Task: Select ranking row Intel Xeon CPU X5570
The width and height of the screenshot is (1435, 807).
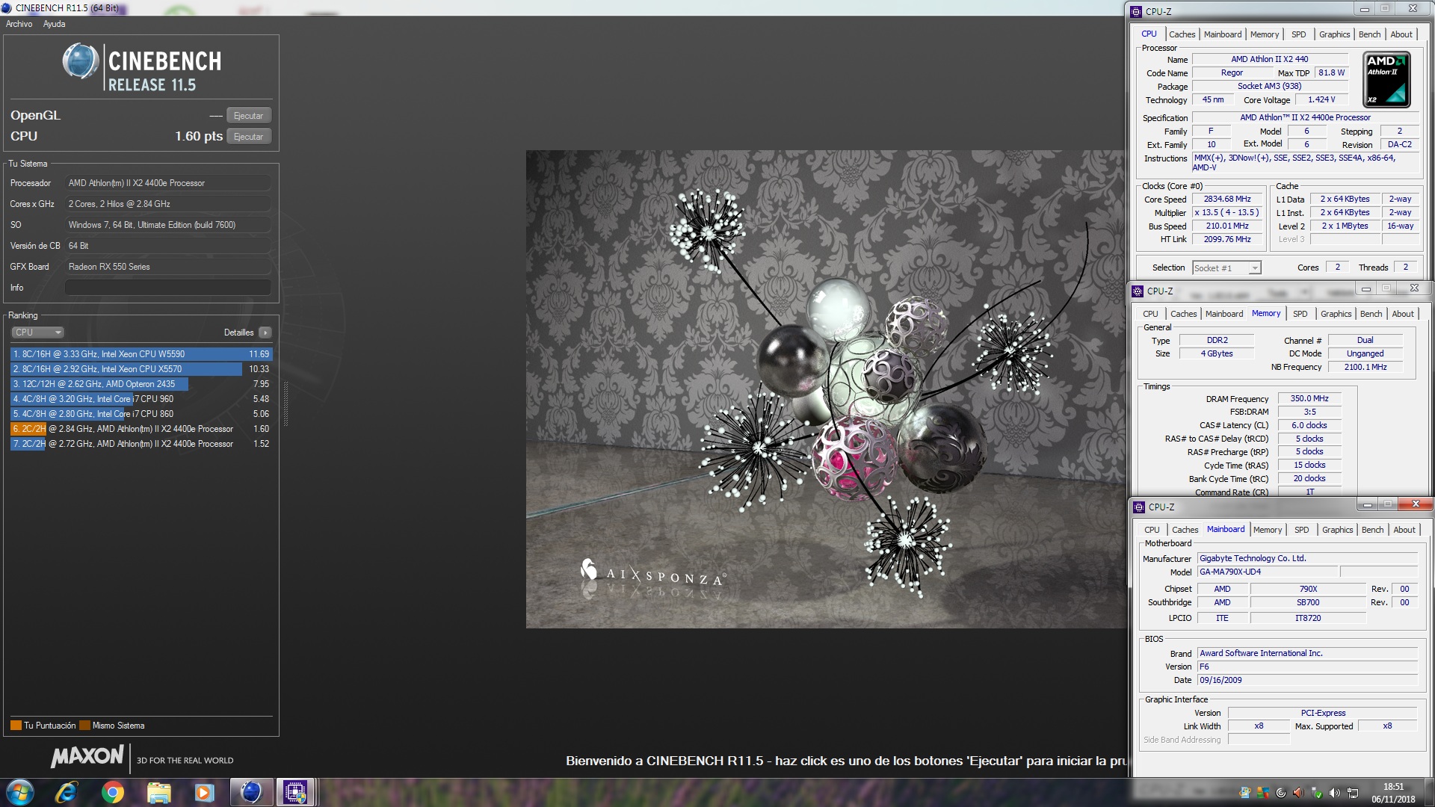Action: click(x=141, y=369)
